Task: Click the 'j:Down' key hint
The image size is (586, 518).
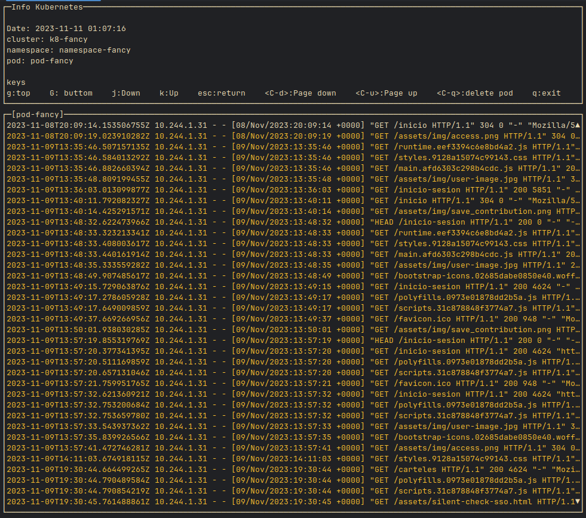Action: click(x=126, y=93)
